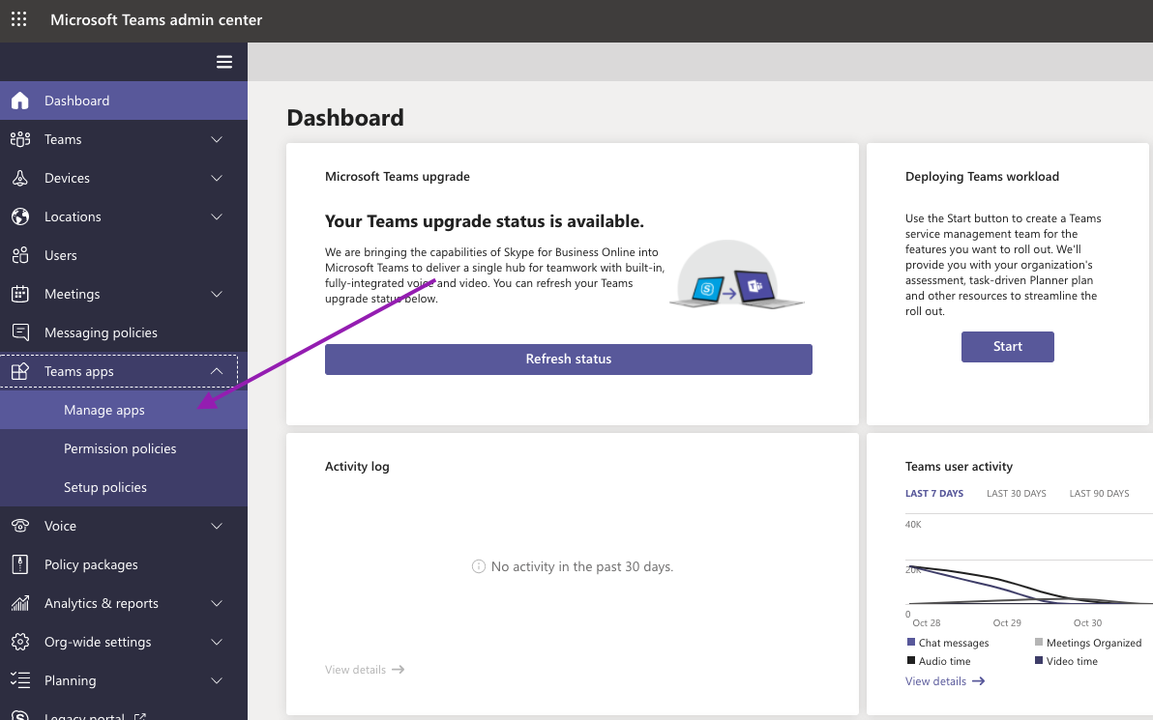Click the info icon beside No activity message
This screenshot has width=1153, height=720.
pyautogui.click(x=478, y=566)
